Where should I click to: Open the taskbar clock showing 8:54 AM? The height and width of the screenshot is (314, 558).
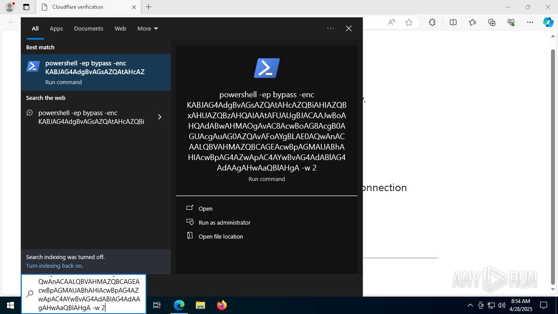521,305
